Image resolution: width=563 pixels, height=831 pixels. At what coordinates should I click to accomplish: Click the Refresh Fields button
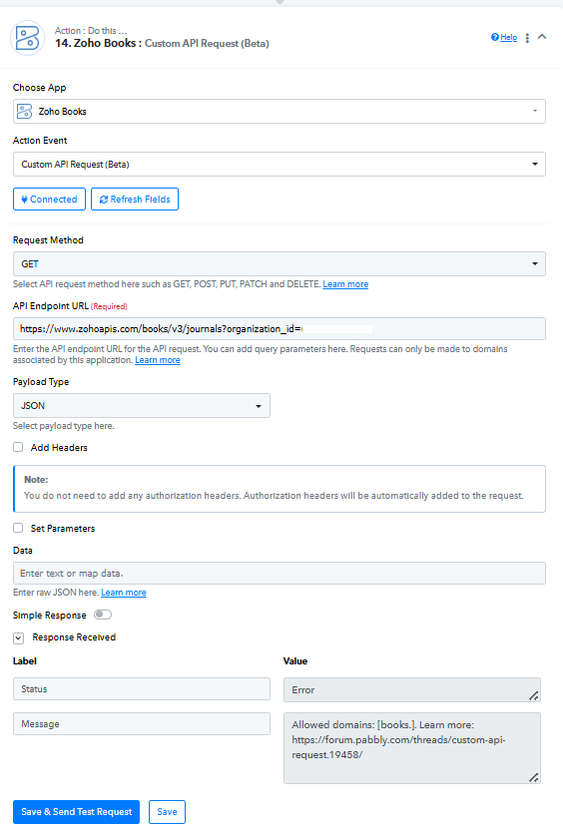pos(135,200)
